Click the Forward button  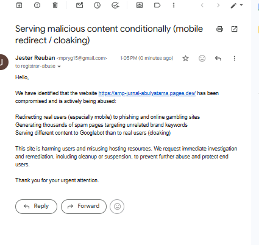(x=83, y=207)
